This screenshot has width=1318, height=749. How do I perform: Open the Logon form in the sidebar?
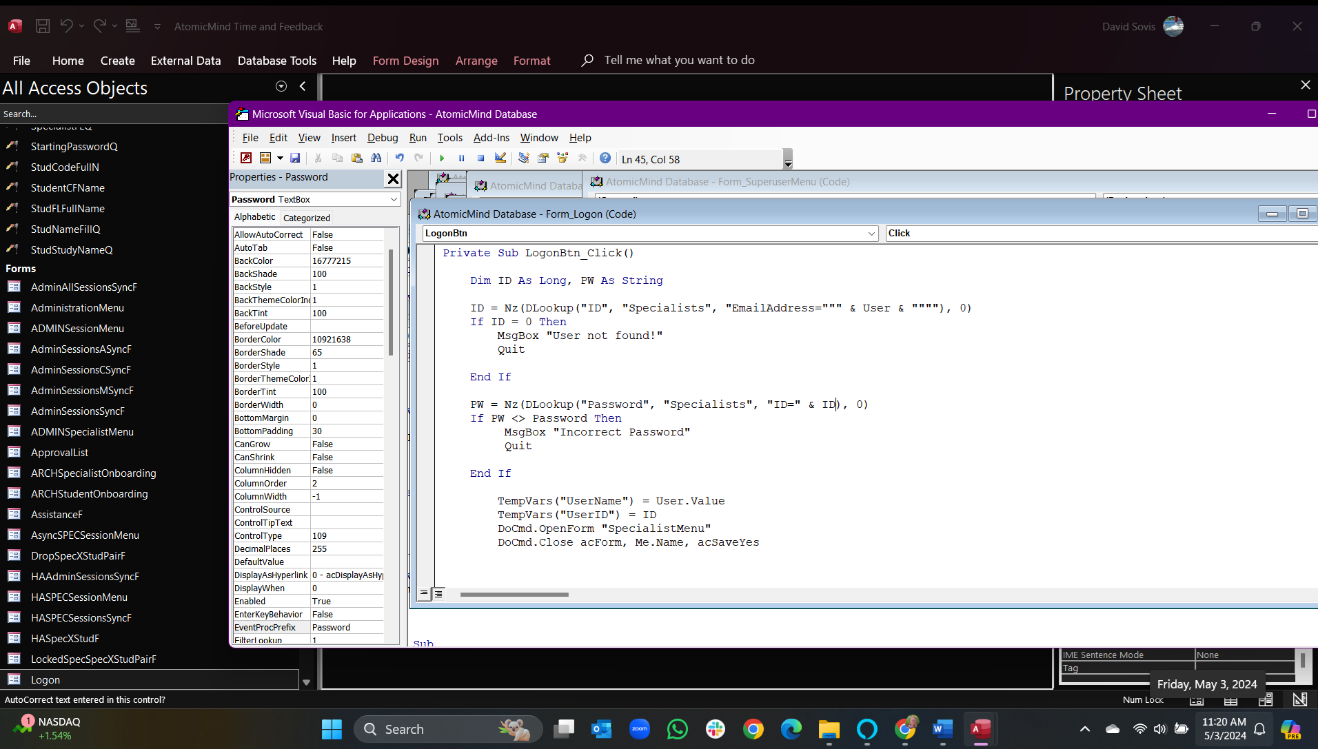[x=45, y=679]
